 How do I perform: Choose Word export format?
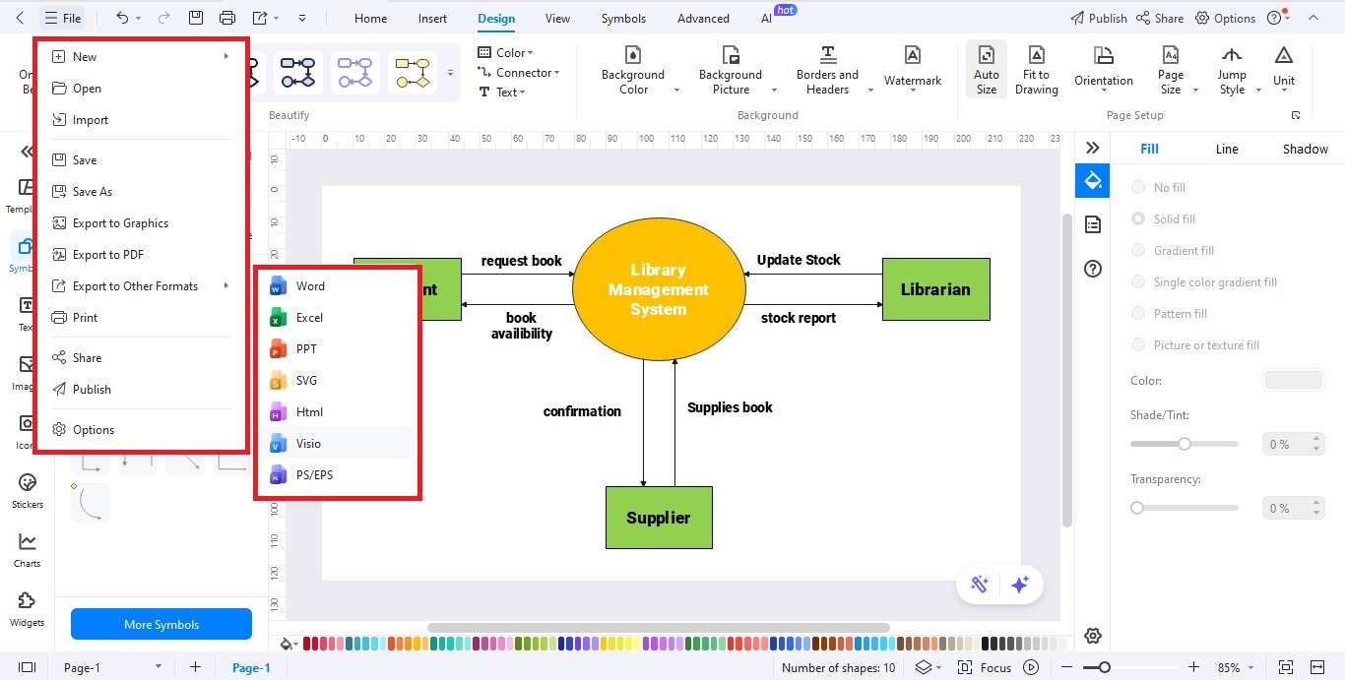[x=338, y=285]
